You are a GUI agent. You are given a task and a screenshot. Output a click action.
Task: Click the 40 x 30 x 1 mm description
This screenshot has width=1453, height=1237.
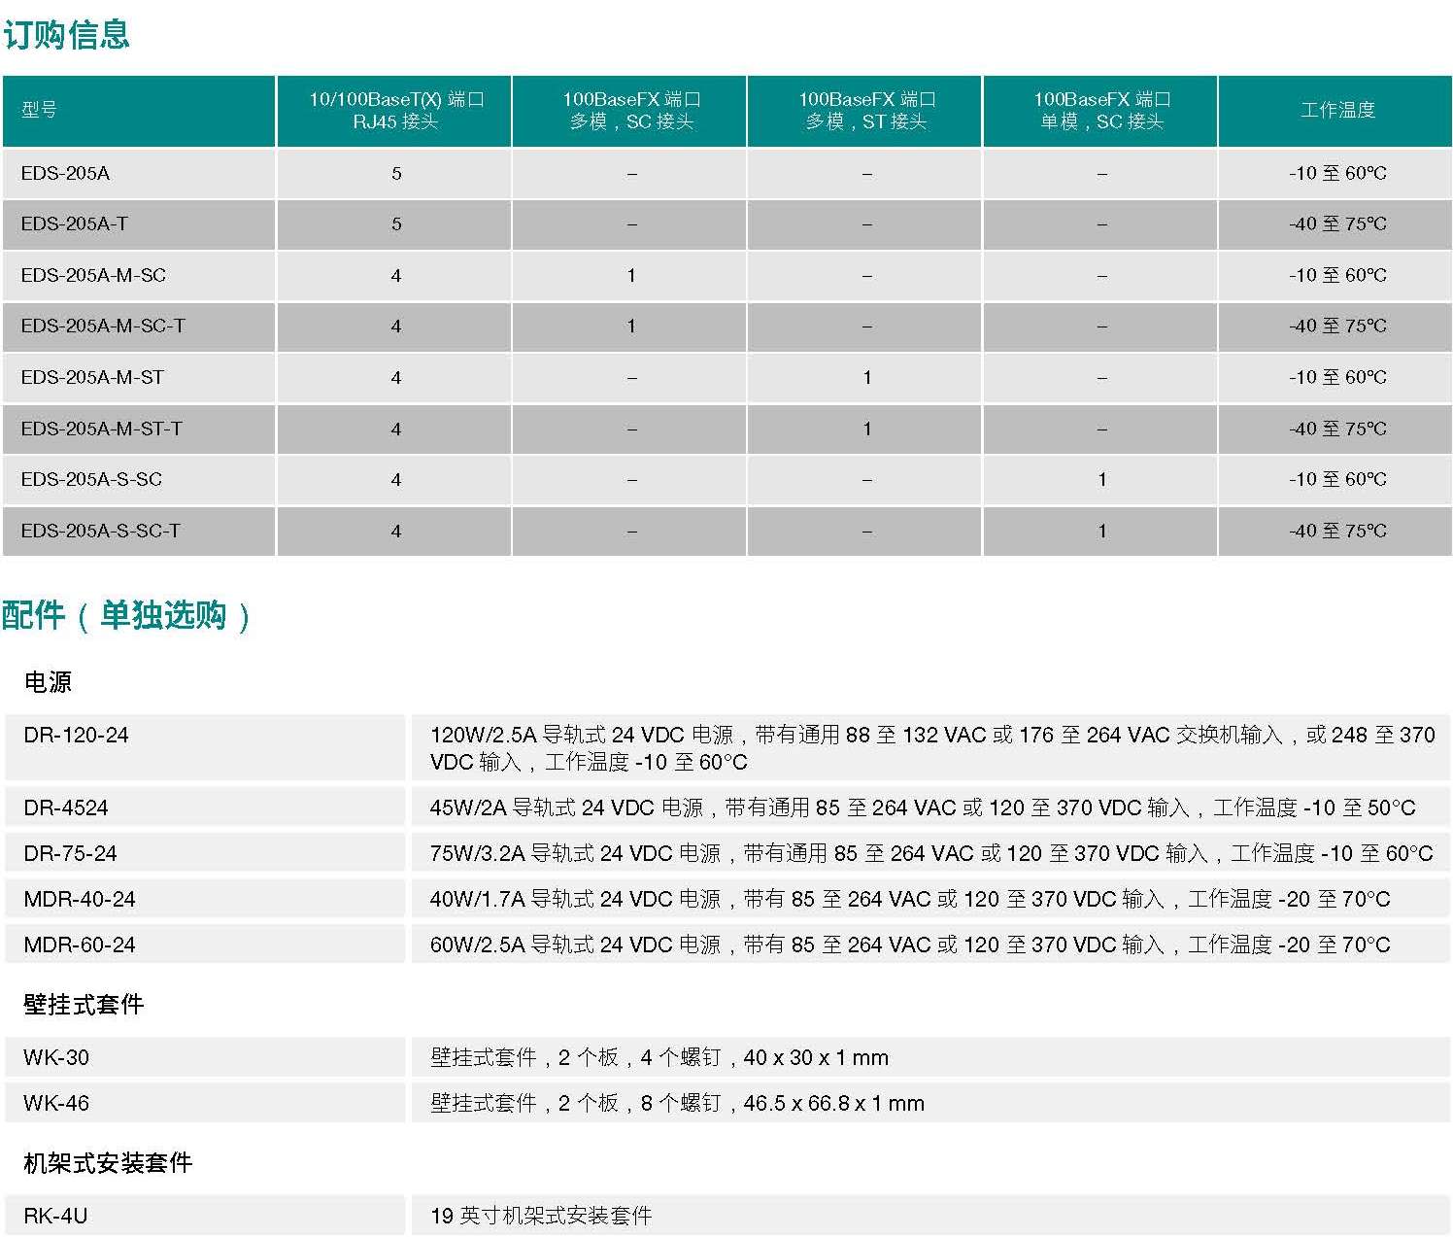[x=659, y=1057]
